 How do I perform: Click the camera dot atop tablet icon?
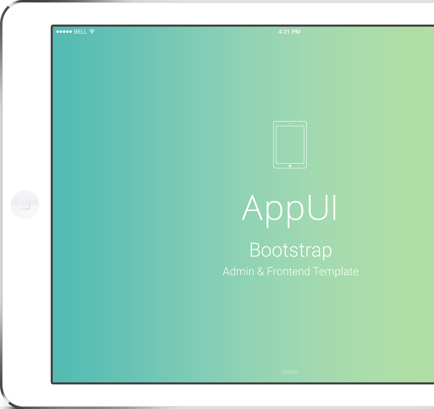(x=290, y=124)
